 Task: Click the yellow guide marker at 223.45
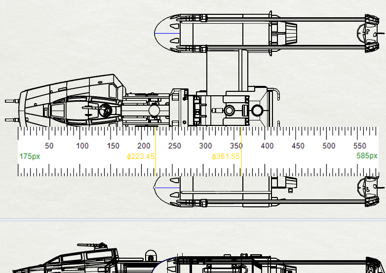pyautogui.click(x=155, y=152)
